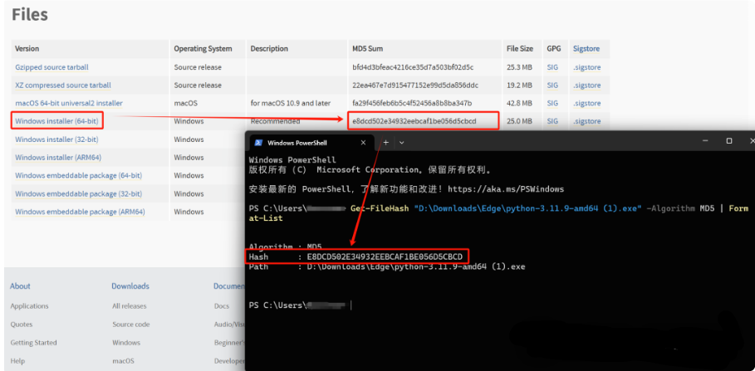Open SIG link for Windows installer (64-bit)
Screen dimensions: 755x371
[x=552, y=121]
